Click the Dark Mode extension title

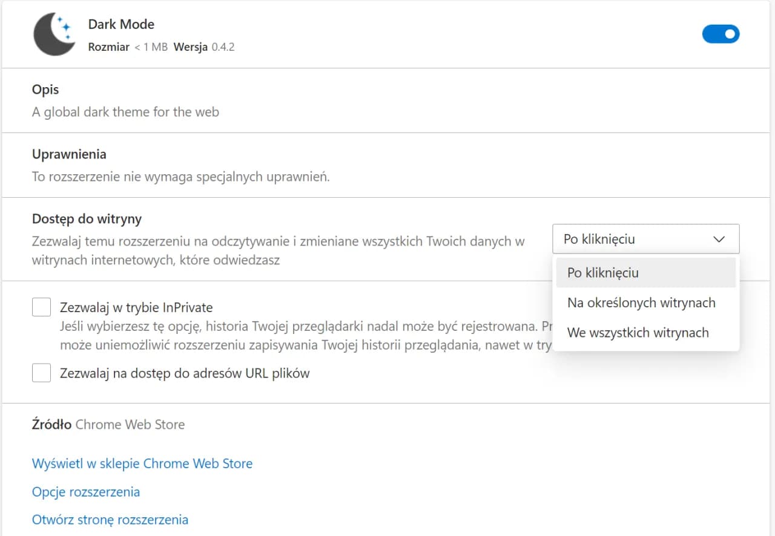pos(121,24)
